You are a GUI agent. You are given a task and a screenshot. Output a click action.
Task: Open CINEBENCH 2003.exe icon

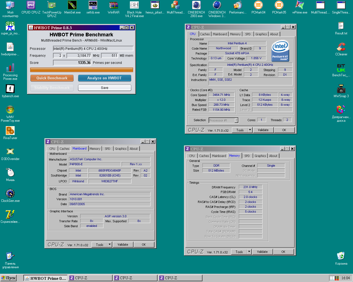coord(196,9)
